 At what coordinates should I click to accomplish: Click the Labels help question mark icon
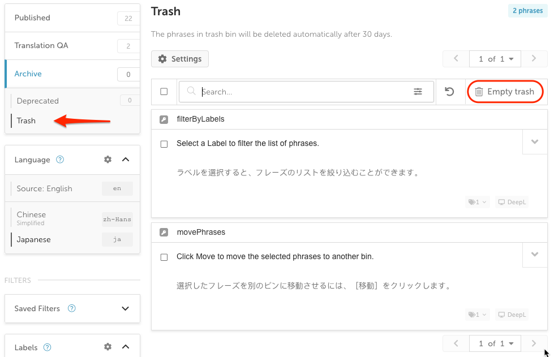click(47, 347)
